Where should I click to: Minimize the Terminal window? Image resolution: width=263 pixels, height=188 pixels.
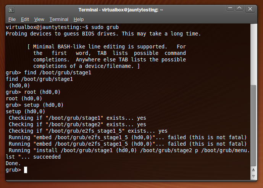230,8
